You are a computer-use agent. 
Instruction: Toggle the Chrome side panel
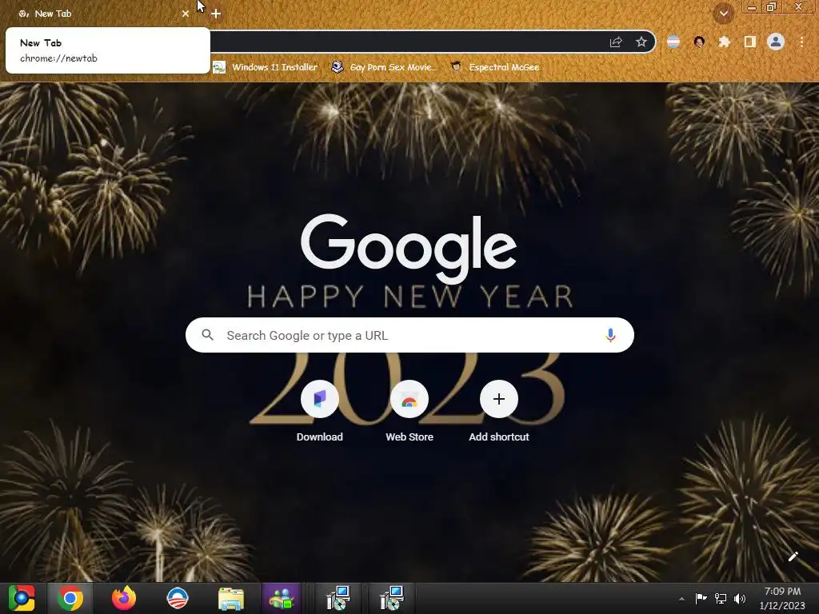point(750,42)
